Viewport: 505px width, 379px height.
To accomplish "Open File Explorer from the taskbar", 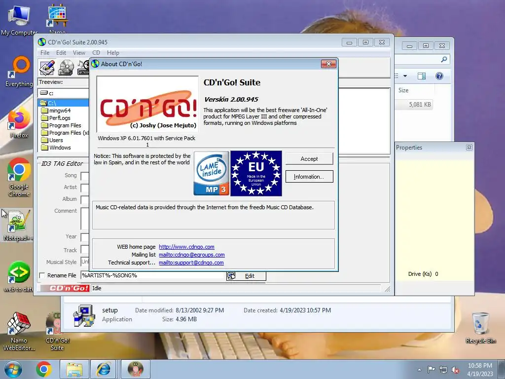I will [x=74, y=369].
